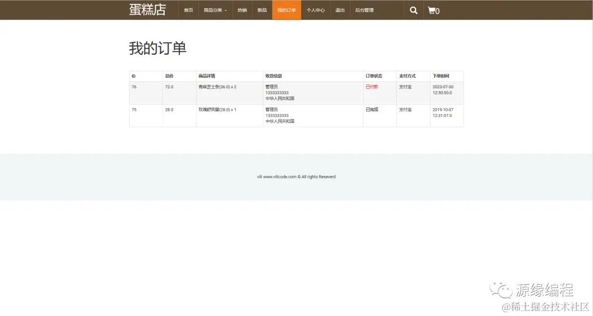The height and width of the screenshot is (316, 593).
Task: Click product detail 玫瑰舒芙蕾(28.0) x 1
Action: tap(217, 110)
